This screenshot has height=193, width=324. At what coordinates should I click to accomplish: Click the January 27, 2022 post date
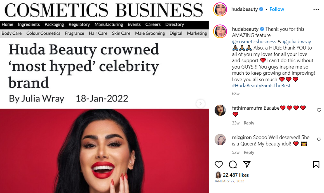(229, 181)
